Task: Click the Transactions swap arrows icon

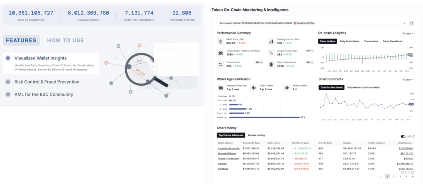Action: coord(221,64)
